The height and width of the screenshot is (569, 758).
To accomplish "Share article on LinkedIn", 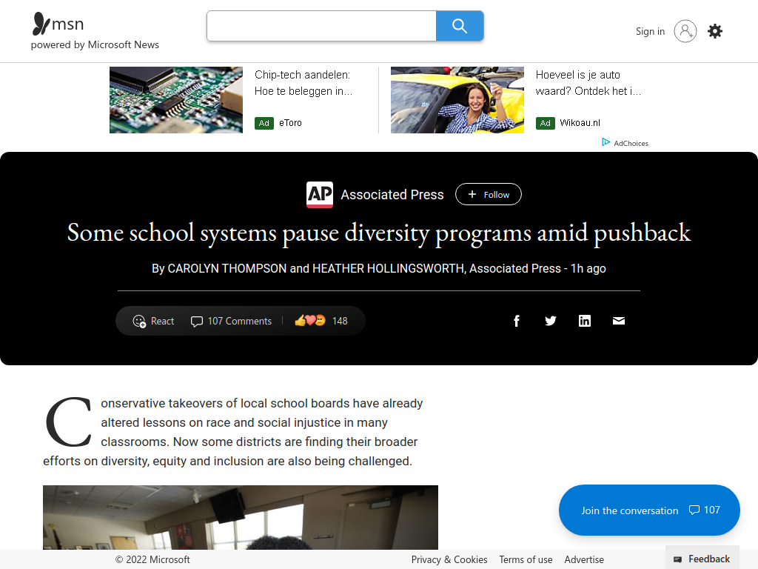I will pyautogui.click(x=585, y=321).
